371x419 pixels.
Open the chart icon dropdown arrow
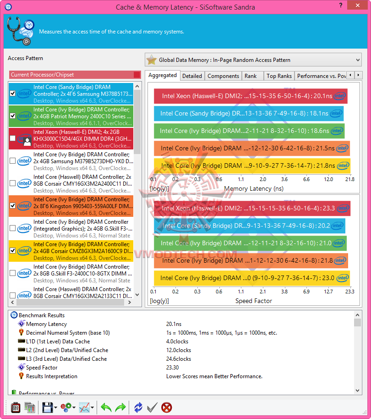(x=92, y=408)
